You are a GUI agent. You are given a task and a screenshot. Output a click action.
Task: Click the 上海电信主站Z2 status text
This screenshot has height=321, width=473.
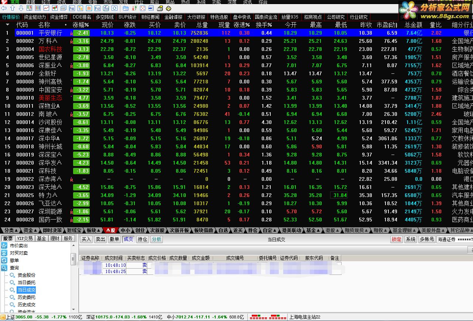[304, 317]
